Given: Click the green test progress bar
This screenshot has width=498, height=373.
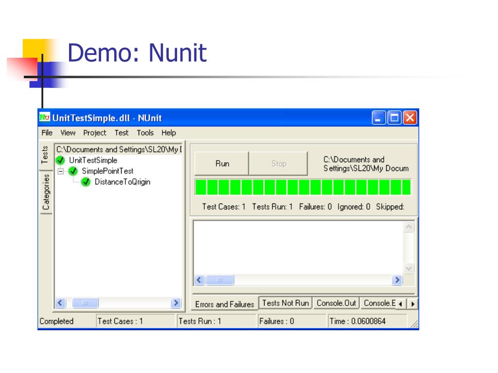Looking at the screenshot, I should click(303, 187).
